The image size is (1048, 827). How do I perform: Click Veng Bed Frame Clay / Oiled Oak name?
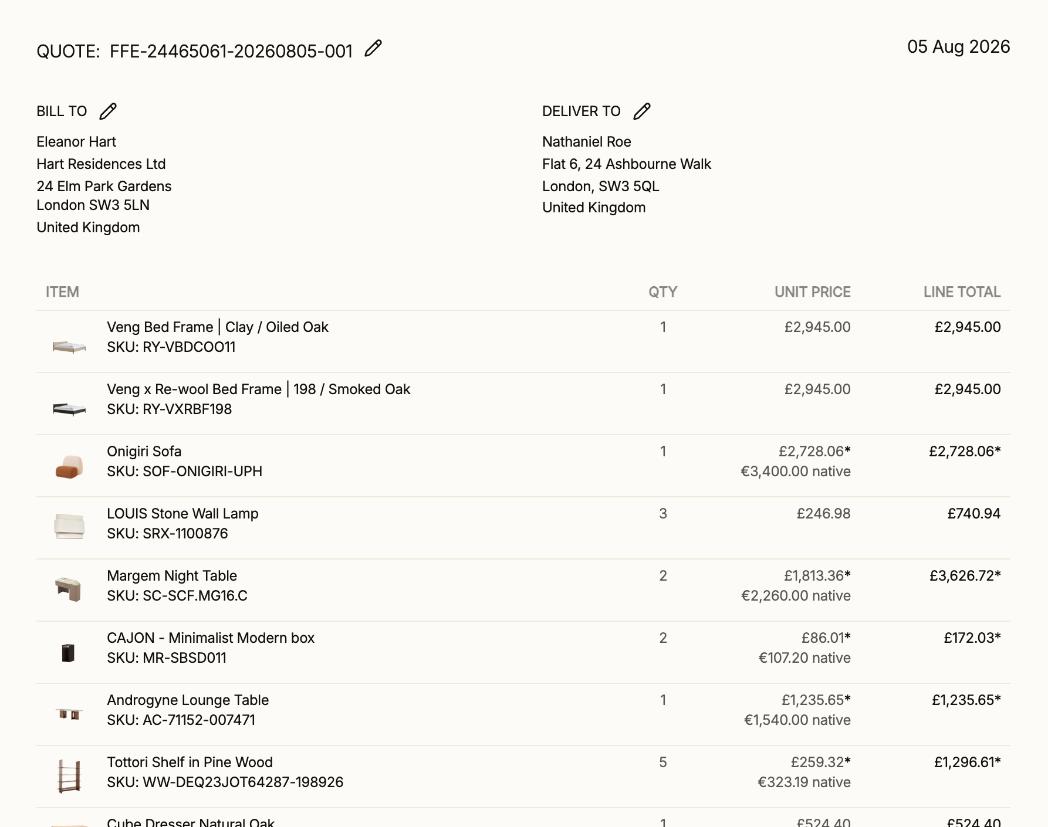[218, 327]
